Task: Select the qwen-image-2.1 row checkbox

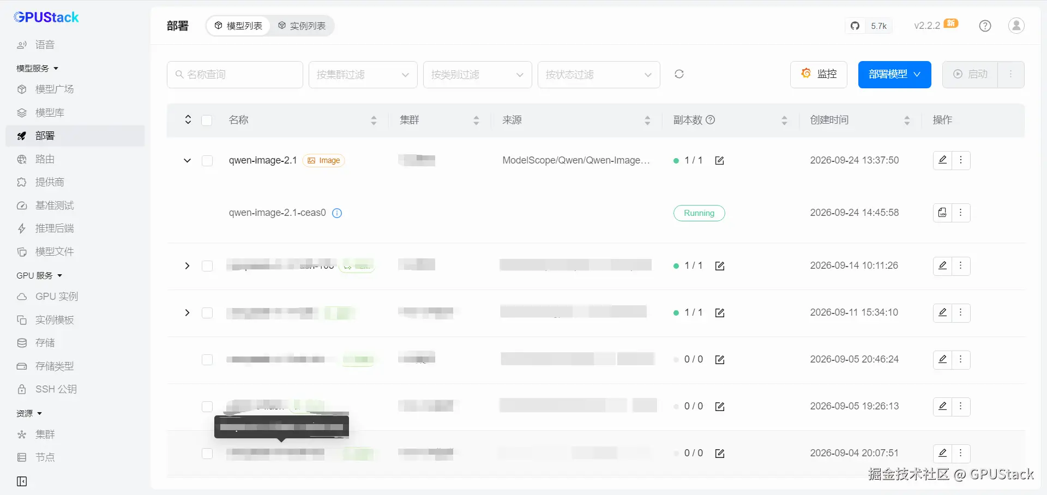Action: 207,161
